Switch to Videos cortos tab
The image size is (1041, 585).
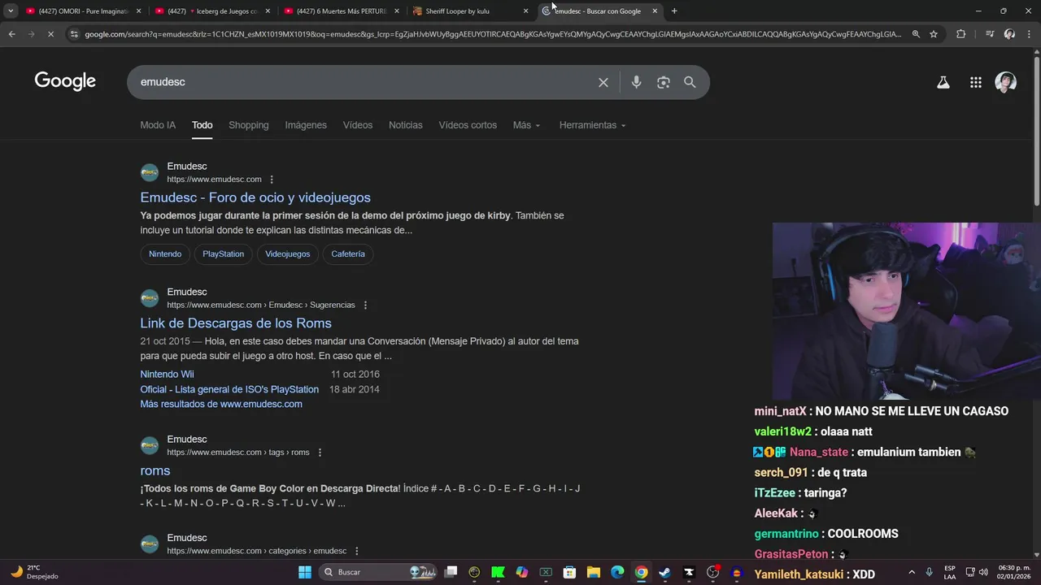(x=468, y=125)
